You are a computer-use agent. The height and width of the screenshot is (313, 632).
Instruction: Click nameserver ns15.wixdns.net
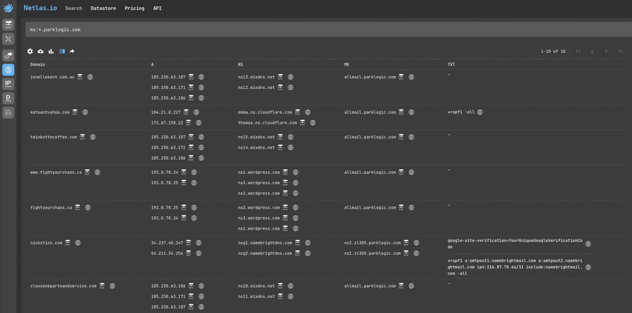click(x=256, y=137)
